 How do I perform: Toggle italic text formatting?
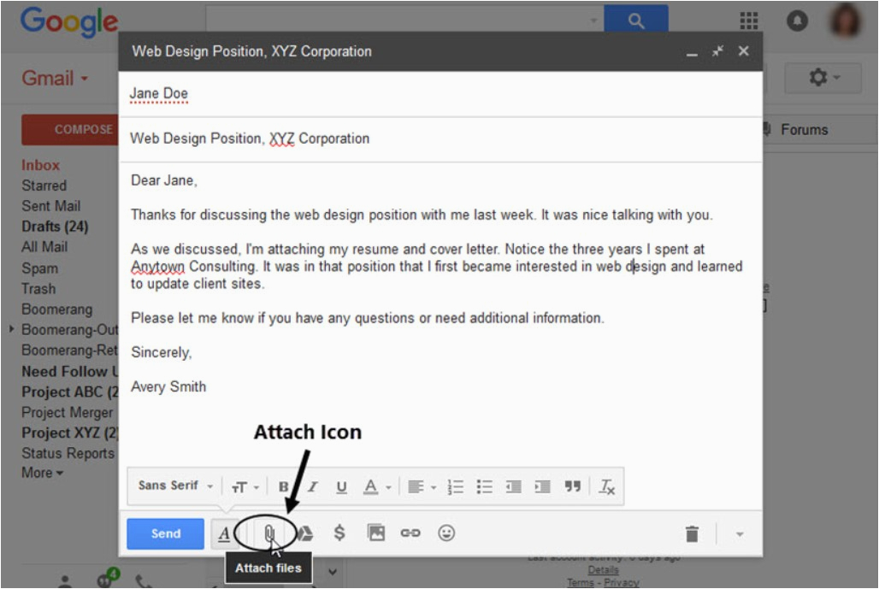[312, 486]
